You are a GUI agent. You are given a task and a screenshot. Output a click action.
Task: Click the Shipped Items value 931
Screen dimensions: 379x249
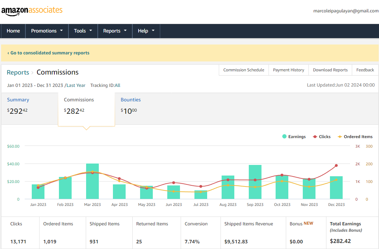pyautogui.click(x=94, y=242)
